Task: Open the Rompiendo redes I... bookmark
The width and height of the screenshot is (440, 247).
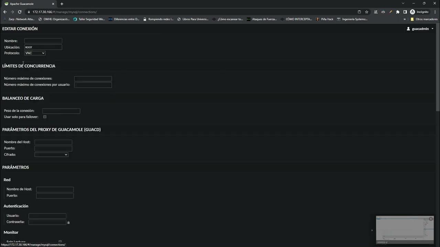Action: point(158,19)
